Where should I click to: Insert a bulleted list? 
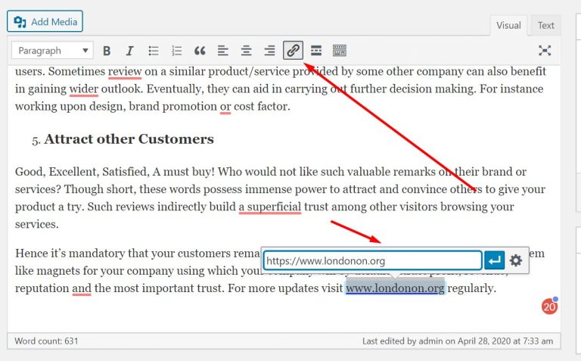(153, 51)
